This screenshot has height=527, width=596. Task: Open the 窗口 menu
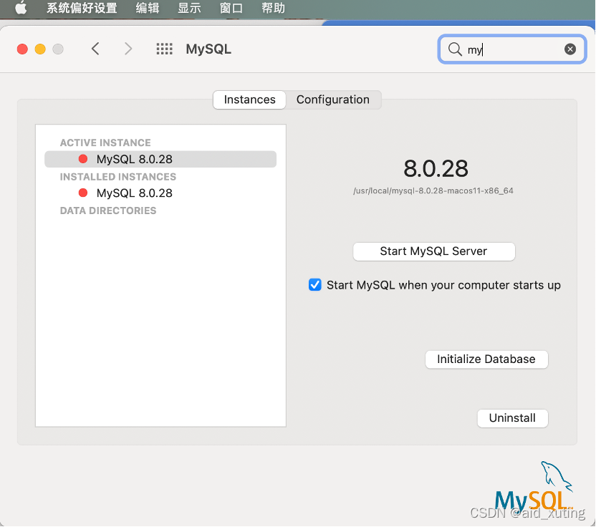click(x=231, y=8)
